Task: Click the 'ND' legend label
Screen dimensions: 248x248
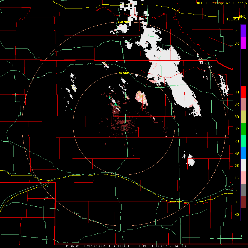Action: click(236, 215)
